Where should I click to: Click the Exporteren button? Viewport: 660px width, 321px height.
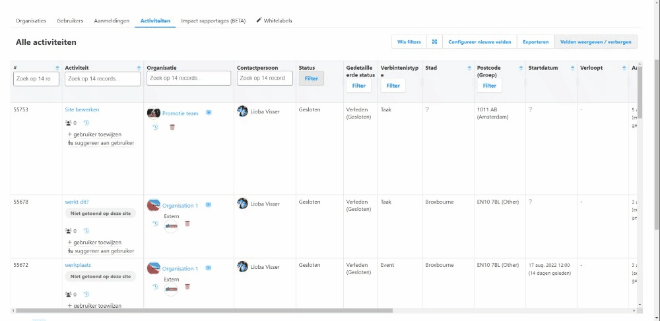535,42
